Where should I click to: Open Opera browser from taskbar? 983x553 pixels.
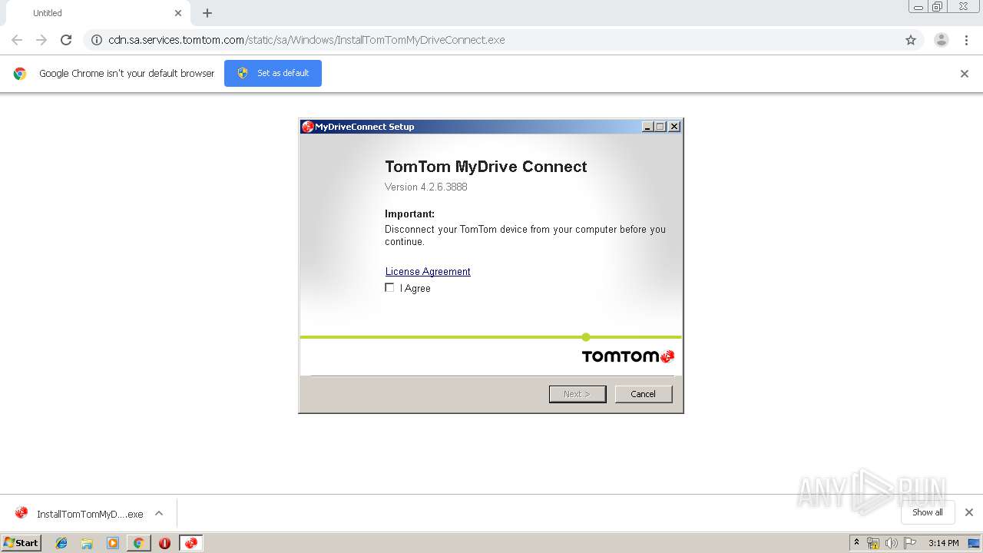tap(164, 543)
